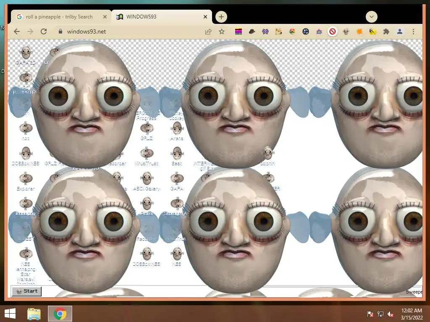
Task: Click the blue crosshair circle extension icon
Action: pyautogui.click(x=306, y=31)
